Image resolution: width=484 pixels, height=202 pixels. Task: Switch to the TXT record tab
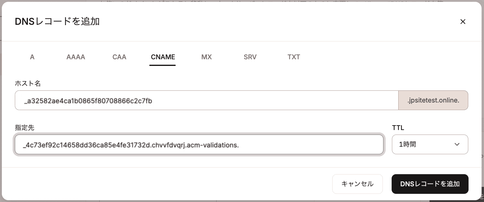coord(293,57)
